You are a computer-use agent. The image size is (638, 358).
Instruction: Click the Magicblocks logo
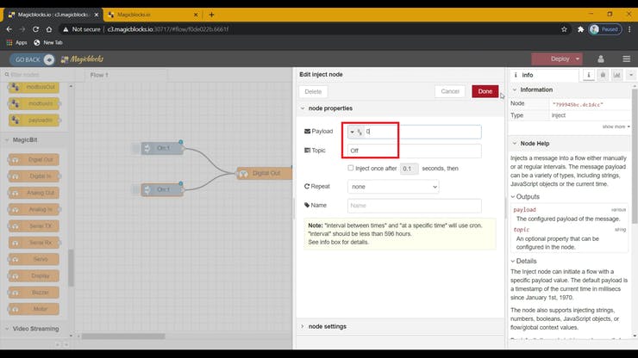pyautogui.click(x=82, y=59)
